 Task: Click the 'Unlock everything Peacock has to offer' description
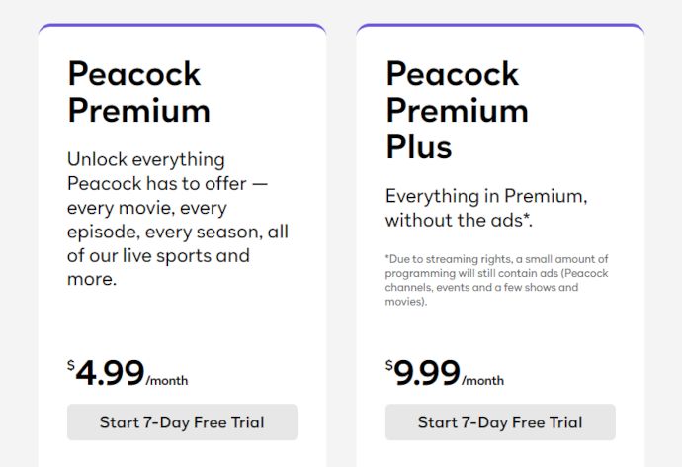click(x=178, y=220)
